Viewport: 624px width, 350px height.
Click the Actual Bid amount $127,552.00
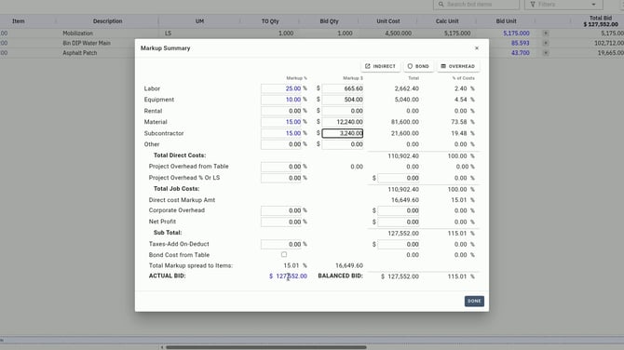288,276
